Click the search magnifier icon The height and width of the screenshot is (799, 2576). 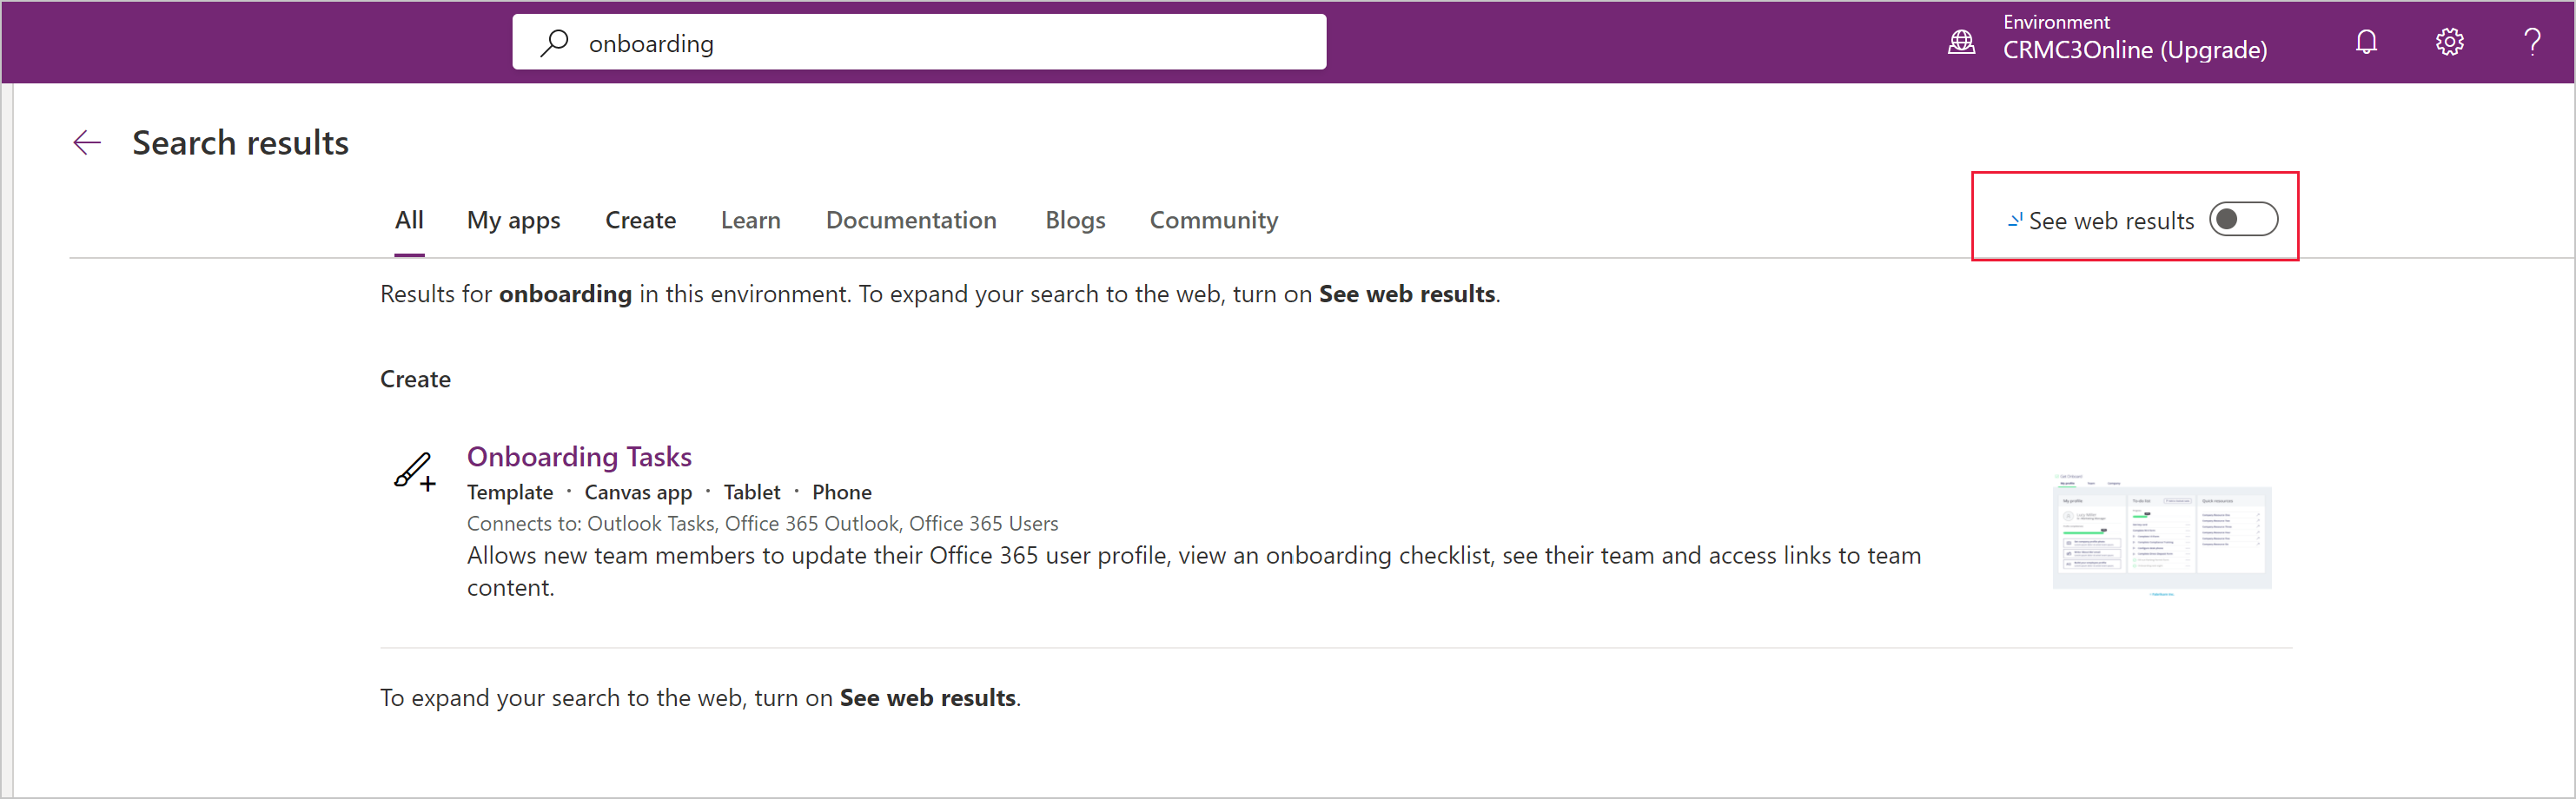click(554, 43)
